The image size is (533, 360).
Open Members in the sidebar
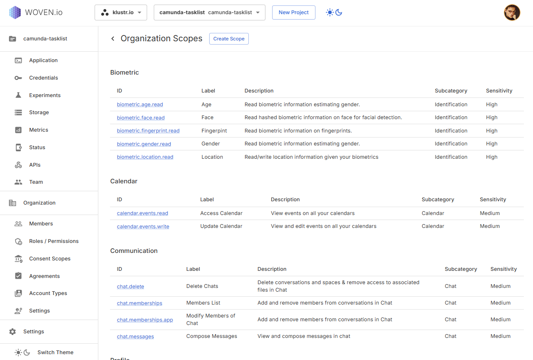[41, 224]
